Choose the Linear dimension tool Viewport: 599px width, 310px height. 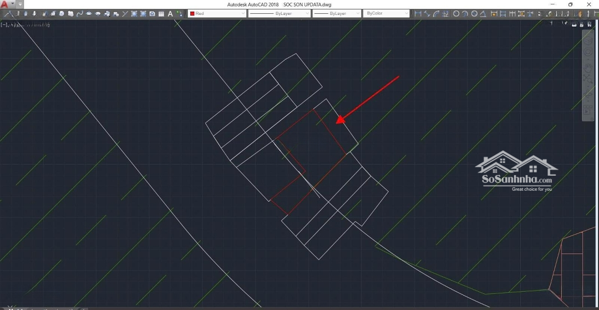pyautogui.click(x=418, y=14)
